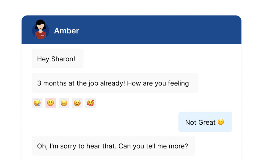Select the sleepy tired face emoji
Viewport: 263px width, 160px height.
click(37, 103)
